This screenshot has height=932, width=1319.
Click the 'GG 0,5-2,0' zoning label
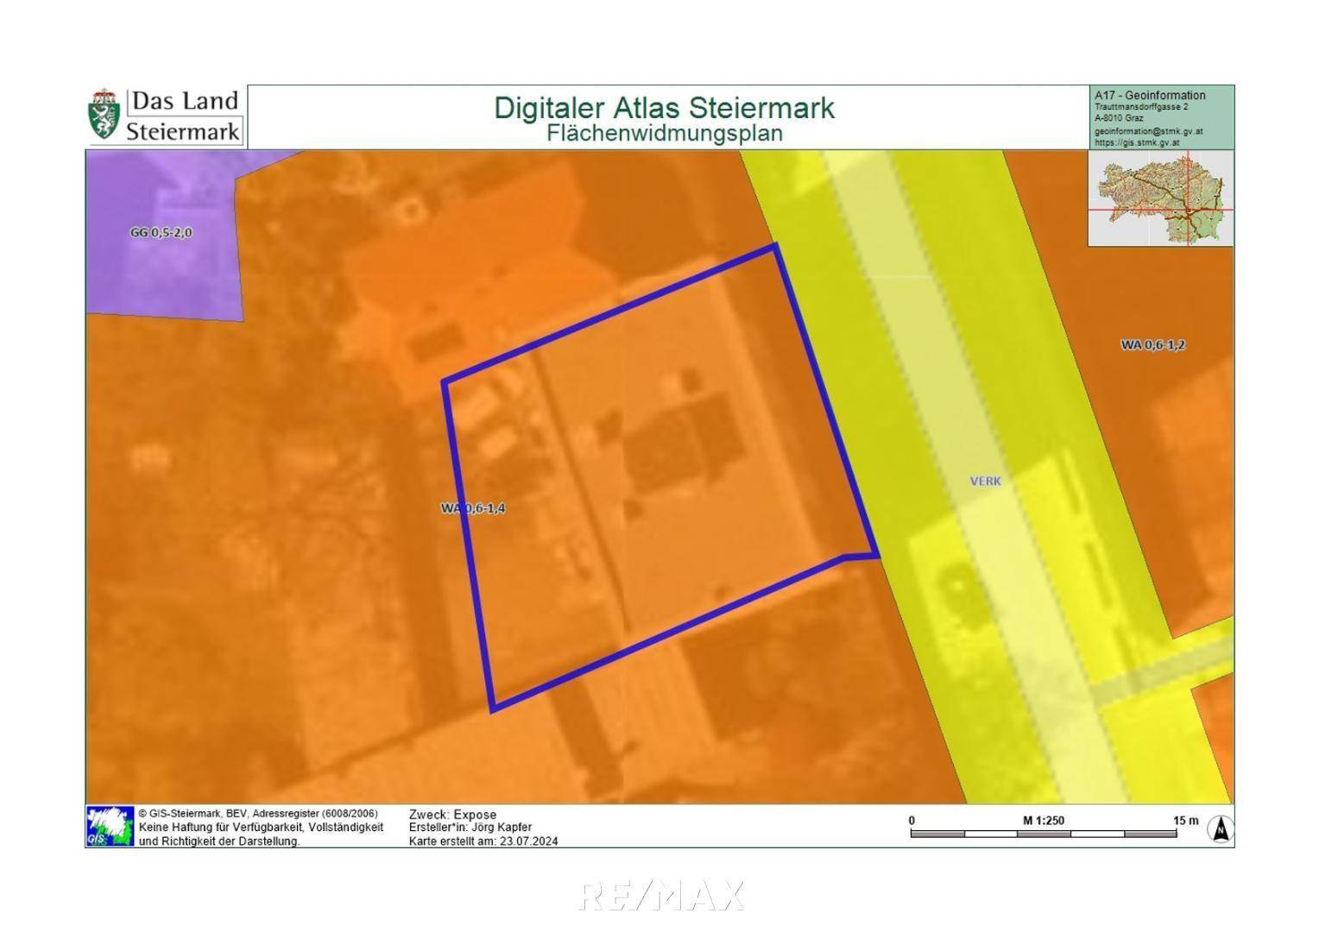tap(161, 232)
